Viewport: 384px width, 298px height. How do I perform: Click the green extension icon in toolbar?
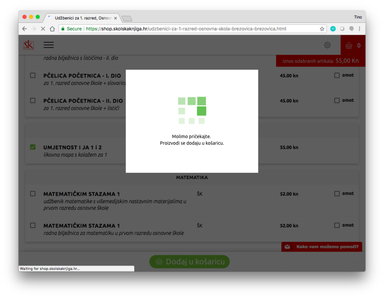click(x=333, y=29)
